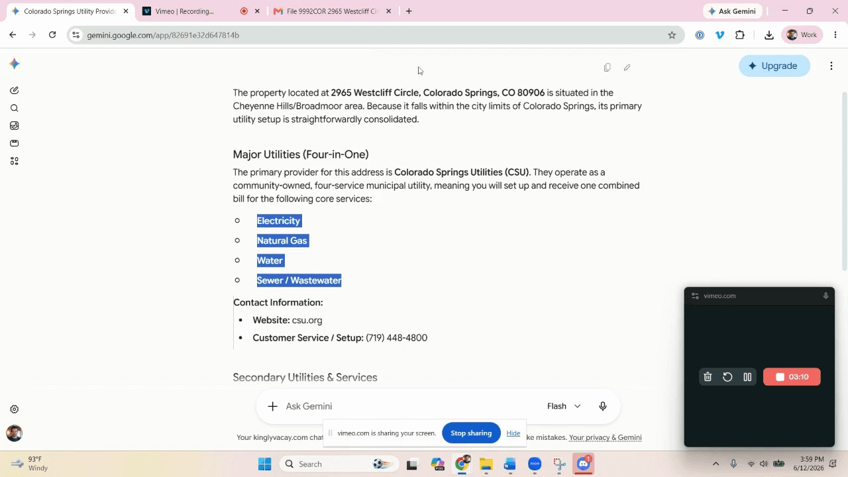Image resolution: width=848 pixels, height=477 pixels.
Task: Close the Vimeo Recording tab
Action: coord(257,11)
